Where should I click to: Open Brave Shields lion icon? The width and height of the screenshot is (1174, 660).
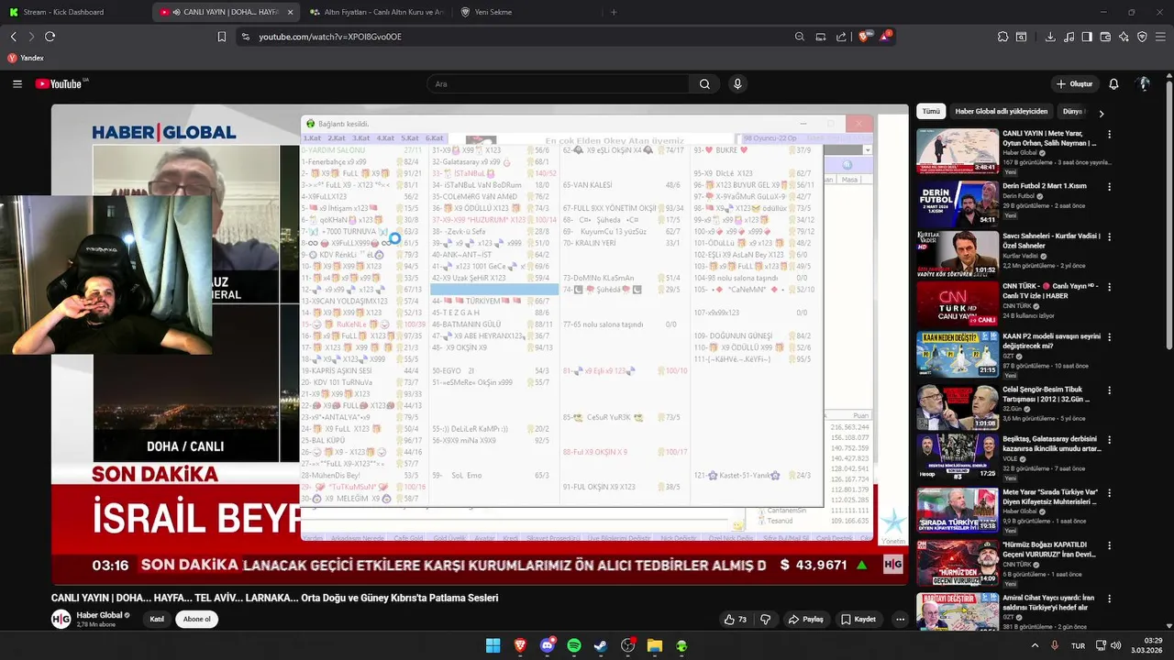click(x=864, y=37)
